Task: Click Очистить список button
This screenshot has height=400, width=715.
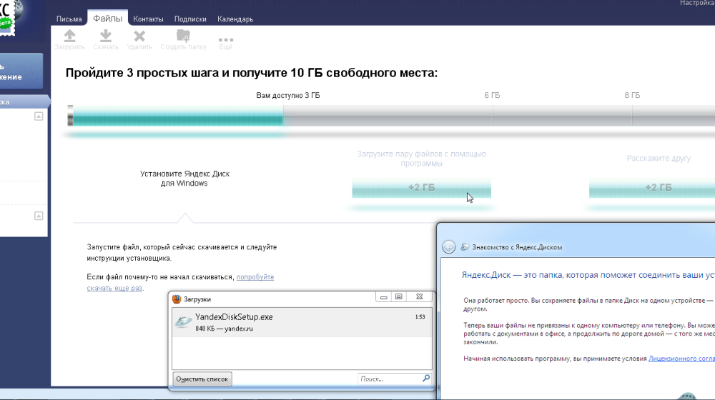Action: pos(202,379)
